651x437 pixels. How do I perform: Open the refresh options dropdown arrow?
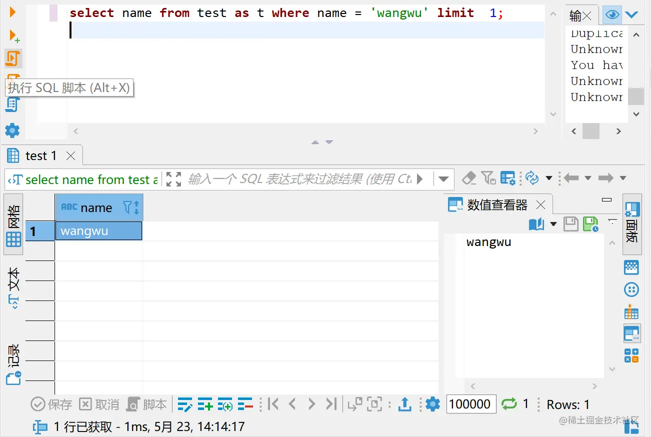pos(548,178)
